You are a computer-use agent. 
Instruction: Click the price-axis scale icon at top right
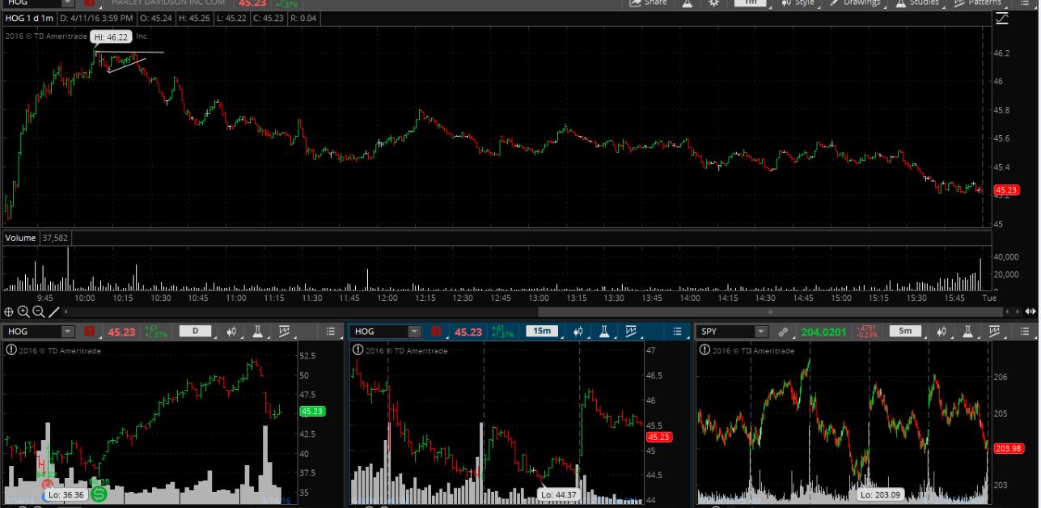click(1002, 19)
